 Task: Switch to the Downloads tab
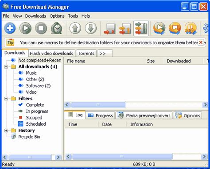15,53
